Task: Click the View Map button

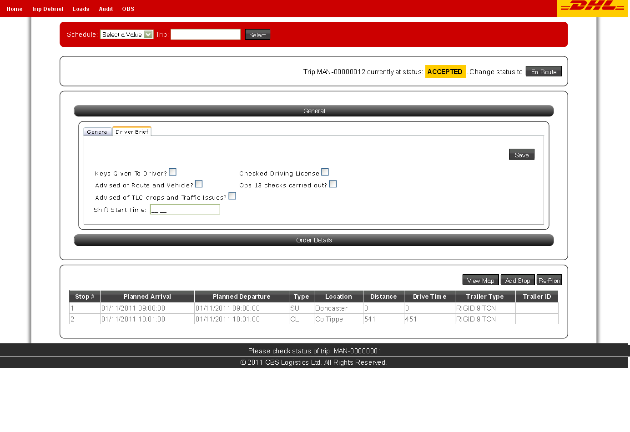Action: tap(481, 280)
